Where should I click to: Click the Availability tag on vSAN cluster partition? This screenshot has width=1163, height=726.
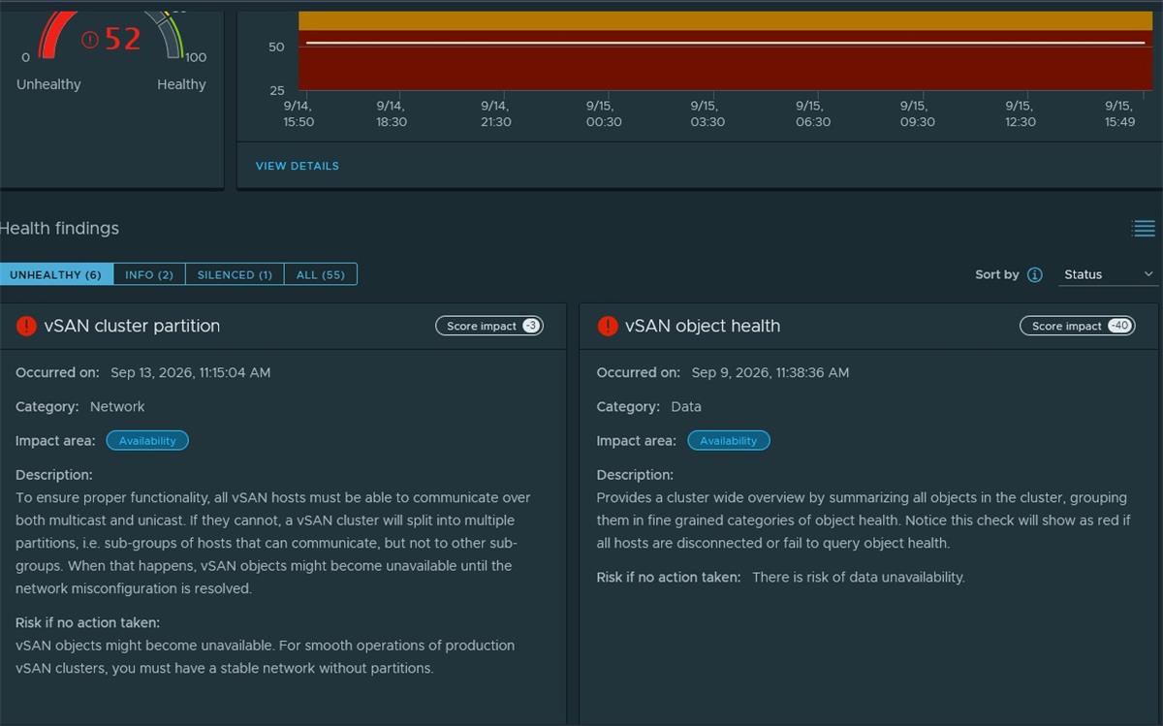(x=147, y=441)
